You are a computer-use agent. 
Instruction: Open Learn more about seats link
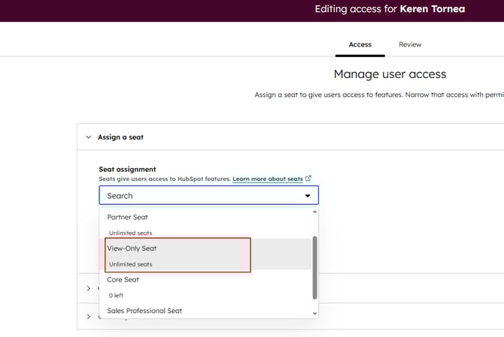[268, 179]
